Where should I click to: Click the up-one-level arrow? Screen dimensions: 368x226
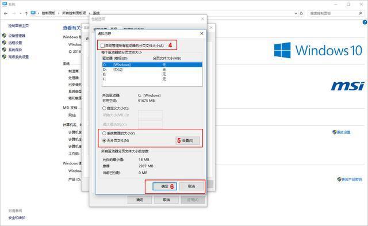coord(26,13)
